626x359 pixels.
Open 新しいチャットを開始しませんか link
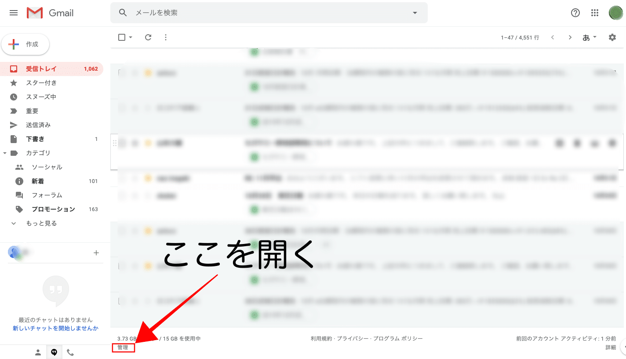56,328
